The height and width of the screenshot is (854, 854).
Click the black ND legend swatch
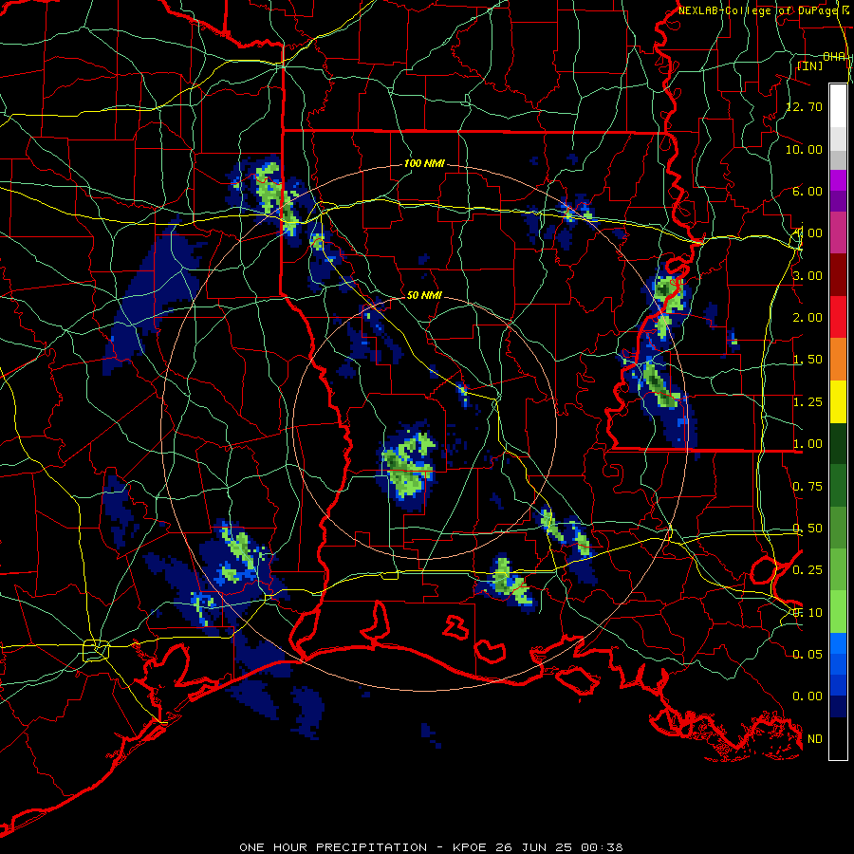click(838, 738)
